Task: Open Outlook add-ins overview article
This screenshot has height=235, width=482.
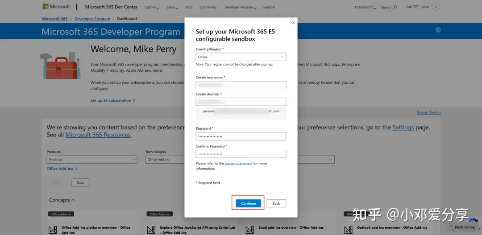Action: click(x=392, y=227)
